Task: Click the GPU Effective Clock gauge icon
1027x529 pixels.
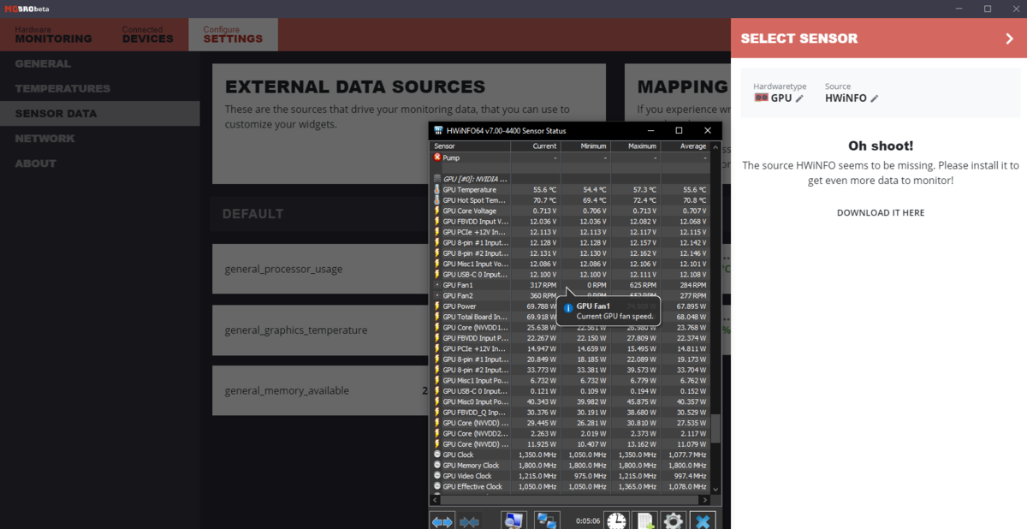Action: (437, 486)
